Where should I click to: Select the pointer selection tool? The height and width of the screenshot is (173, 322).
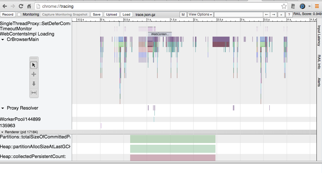point(34,65)
